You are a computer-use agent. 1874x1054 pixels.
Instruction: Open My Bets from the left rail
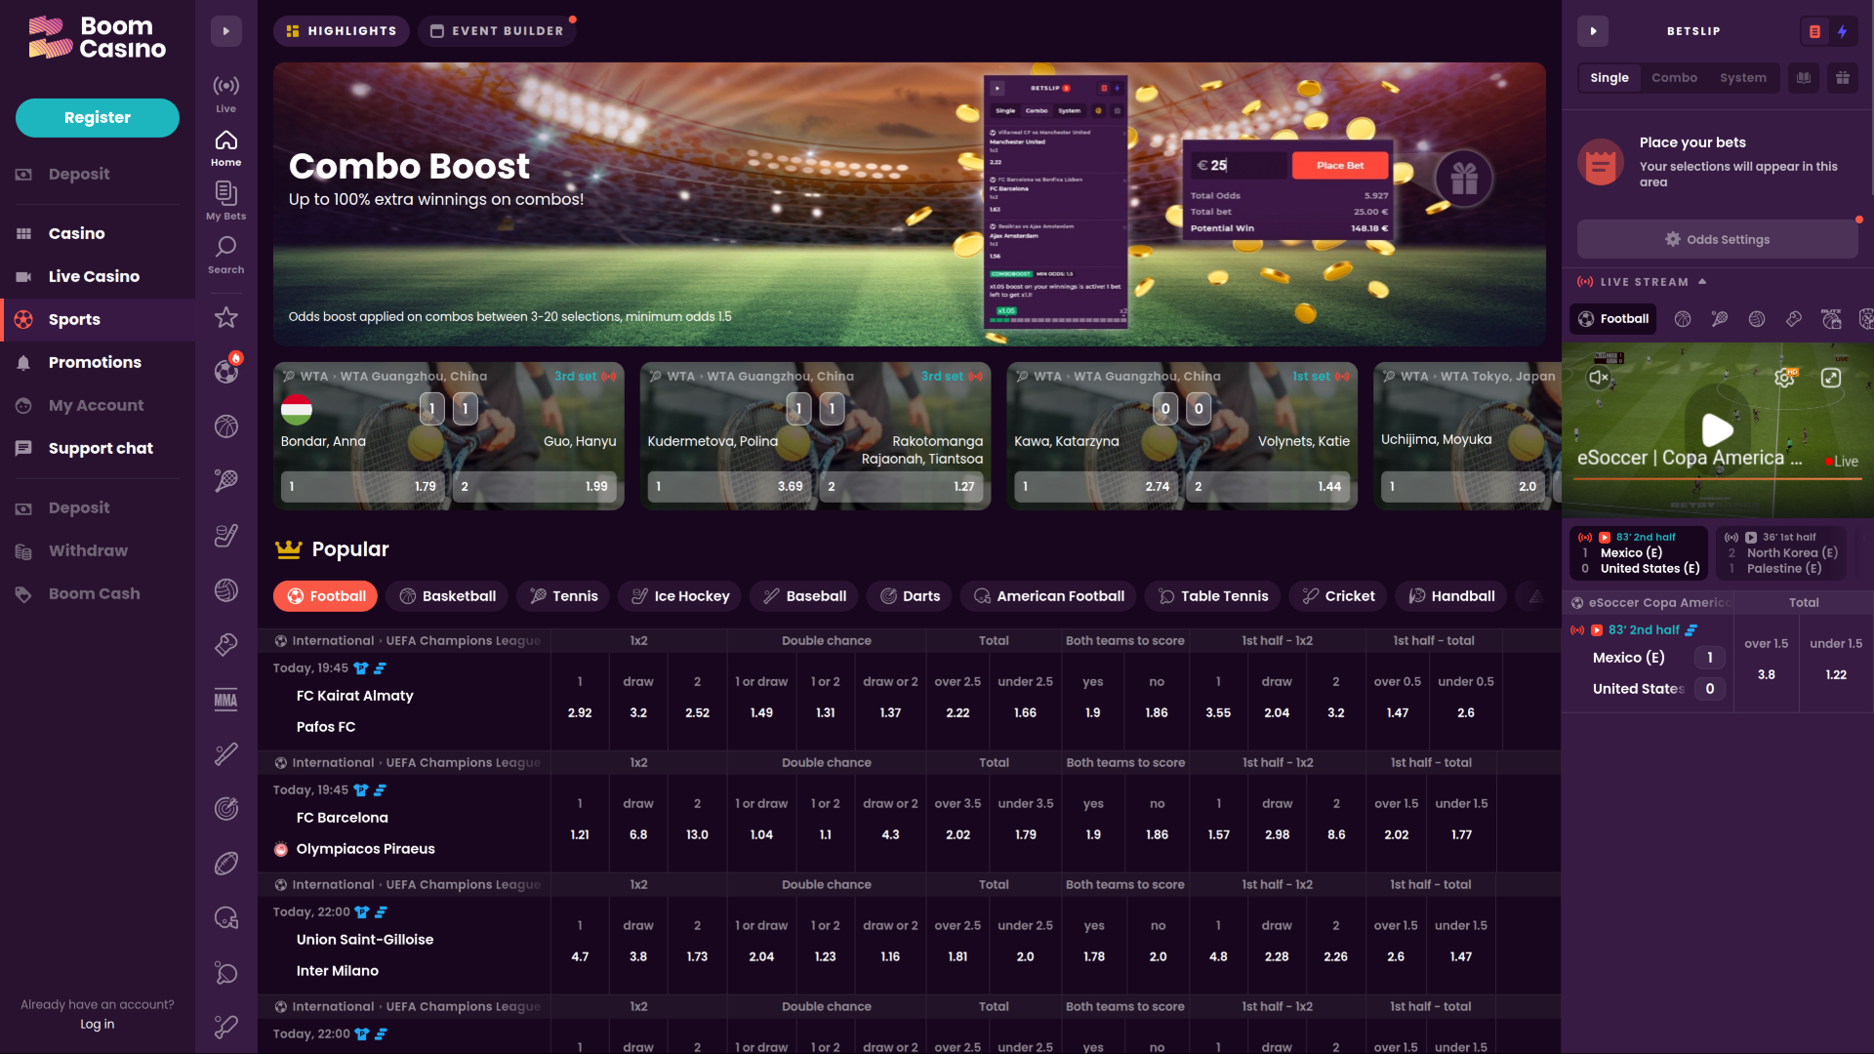click(x=225, y=199)
